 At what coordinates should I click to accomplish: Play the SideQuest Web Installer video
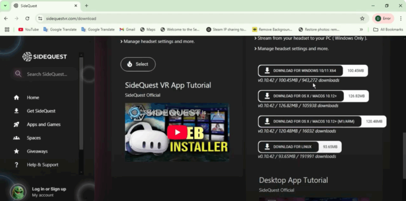tap(177, 132)
